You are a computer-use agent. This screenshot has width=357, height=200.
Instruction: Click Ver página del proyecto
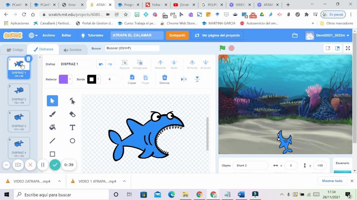[x=217, y=35]
